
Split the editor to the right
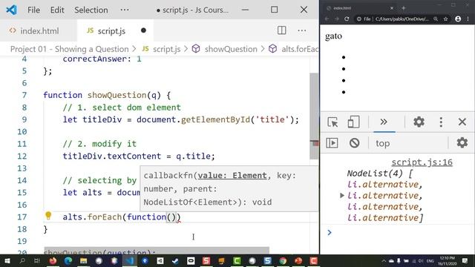(x=282, y=30)
